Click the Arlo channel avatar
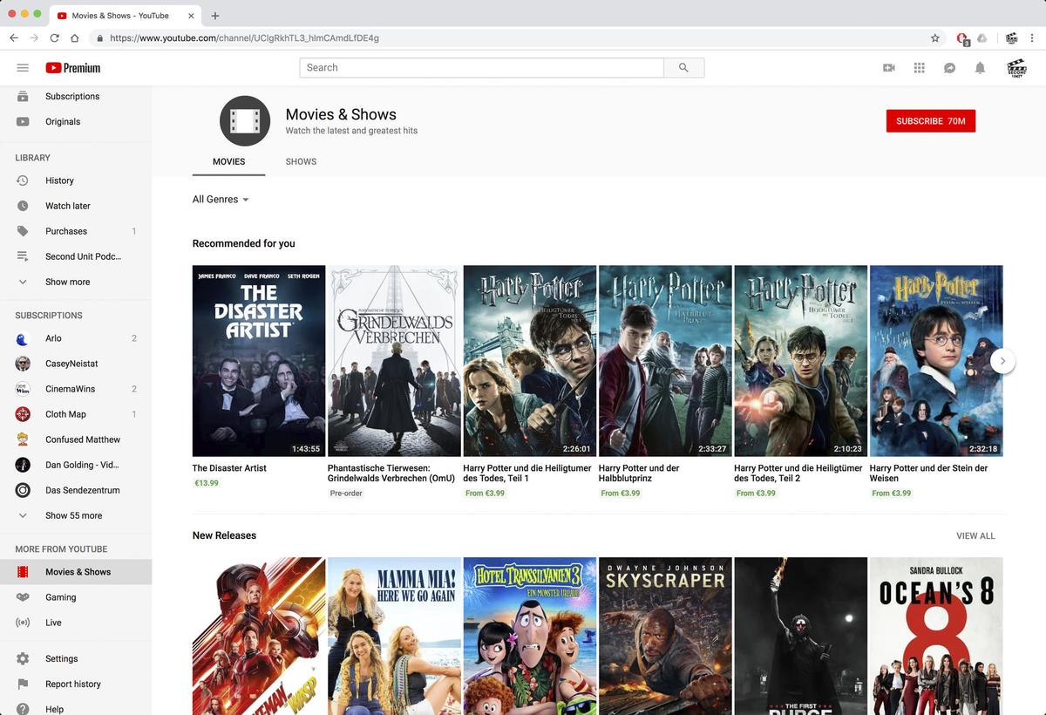The image size is (1046, 715). [23, 338]
